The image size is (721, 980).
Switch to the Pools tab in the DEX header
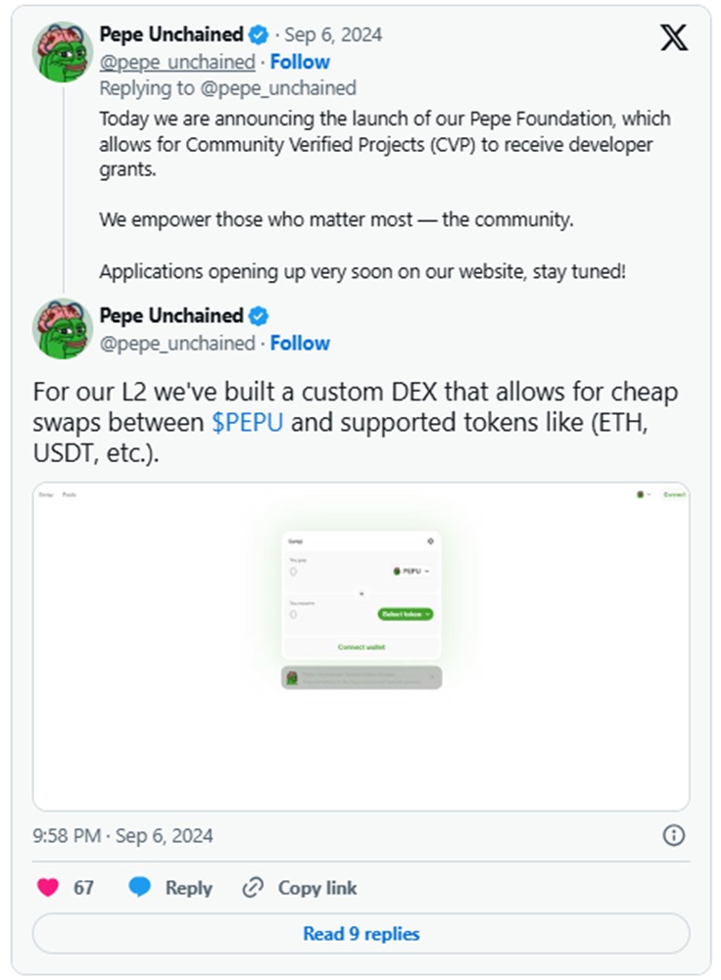tap(70, 494)
